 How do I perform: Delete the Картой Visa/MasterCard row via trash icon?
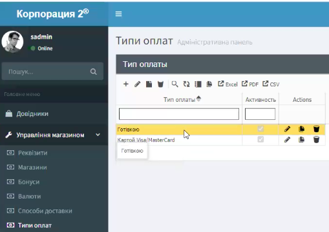pyautogui.click(x=316, y=140)
